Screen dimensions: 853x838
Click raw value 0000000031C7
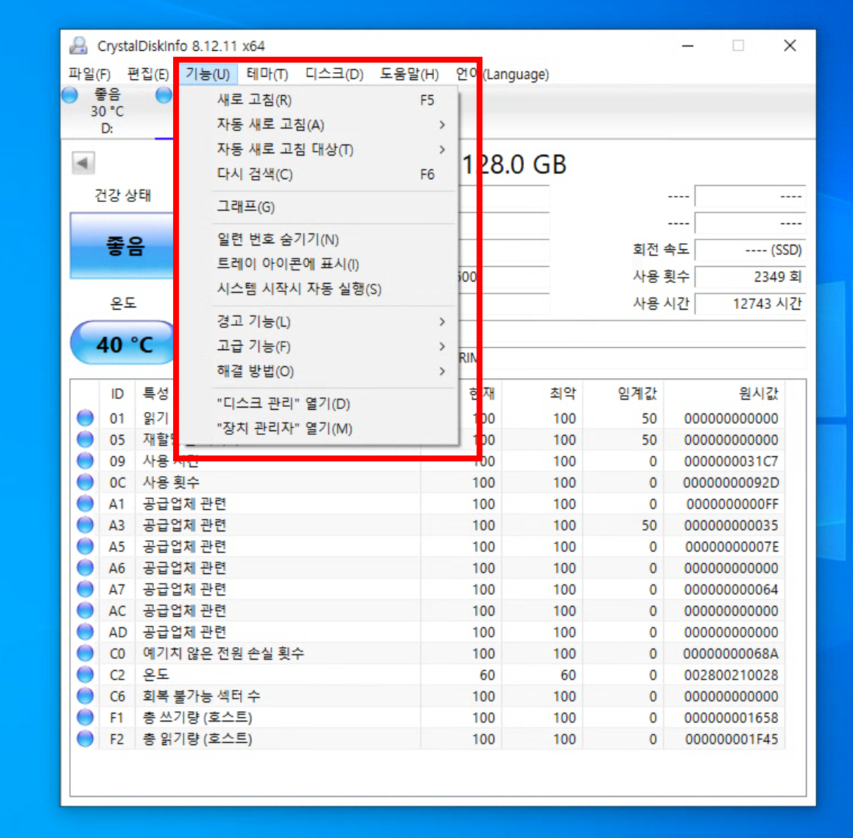[x=731, y=461]
